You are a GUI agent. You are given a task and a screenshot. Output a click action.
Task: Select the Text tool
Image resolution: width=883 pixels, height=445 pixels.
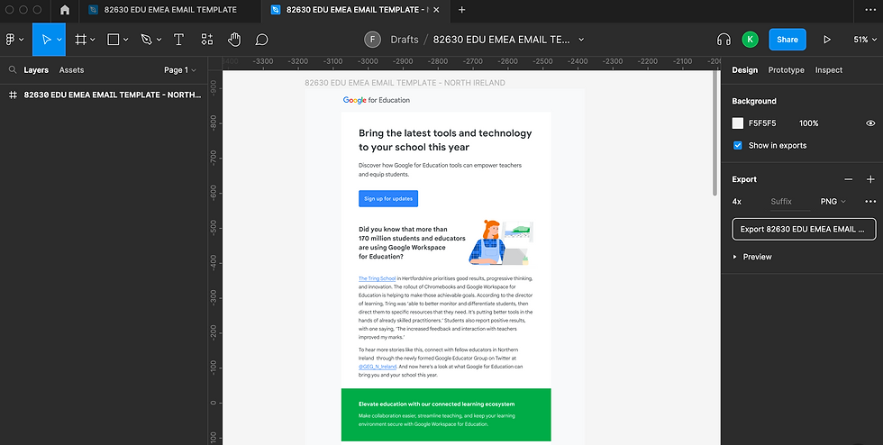point(178,40)
